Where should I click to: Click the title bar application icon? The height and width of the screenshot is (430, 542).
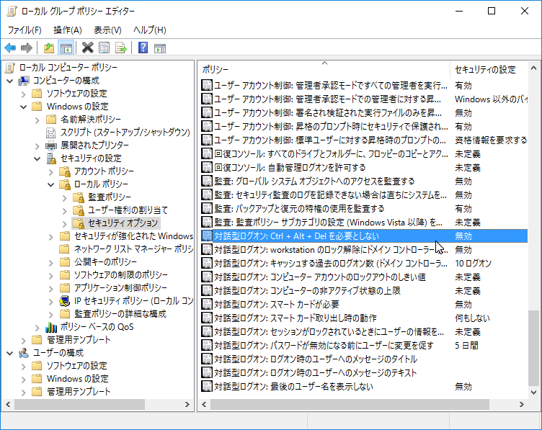pos(12,11)
